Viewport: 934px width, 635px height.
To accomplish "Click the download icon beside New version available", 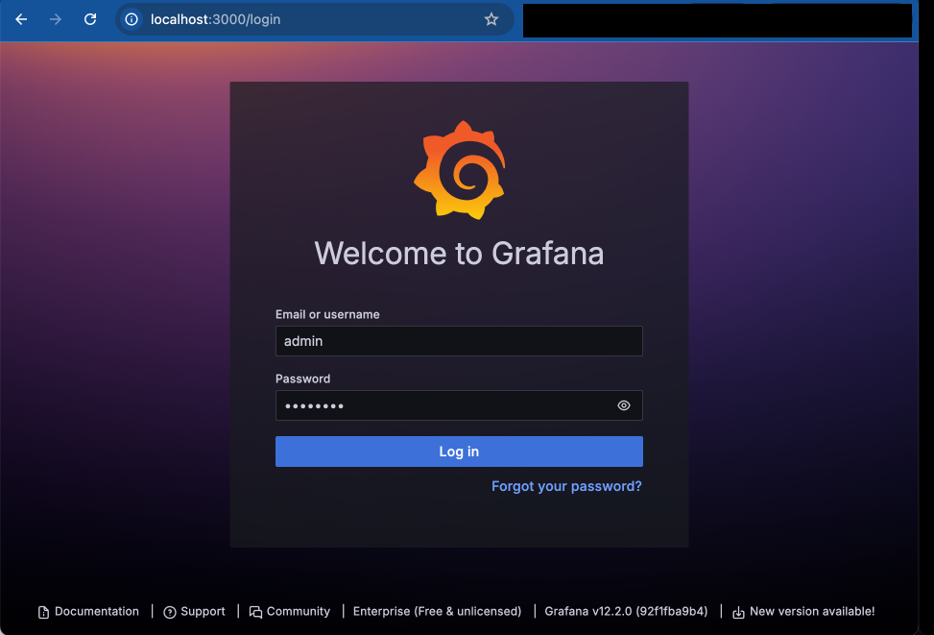I will (x=737, y=611).
